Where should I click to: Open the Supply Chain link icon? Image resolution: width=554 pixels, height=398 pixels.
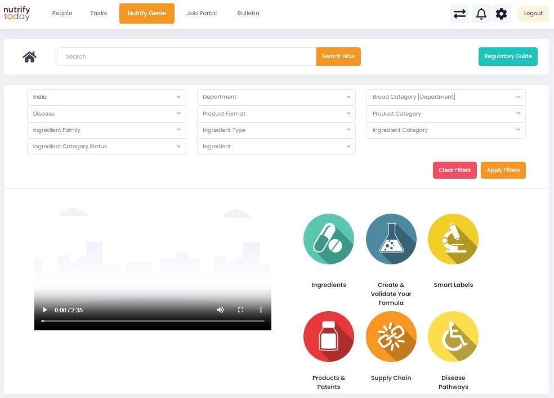pos(391,337)
